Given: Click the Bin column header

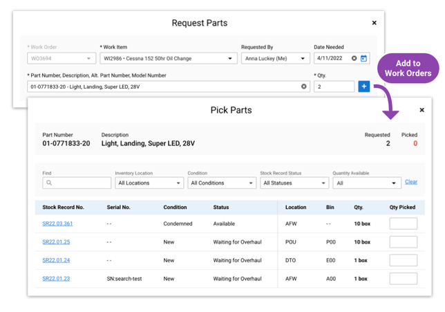Looking at the screenshot, I should point(330,207).
